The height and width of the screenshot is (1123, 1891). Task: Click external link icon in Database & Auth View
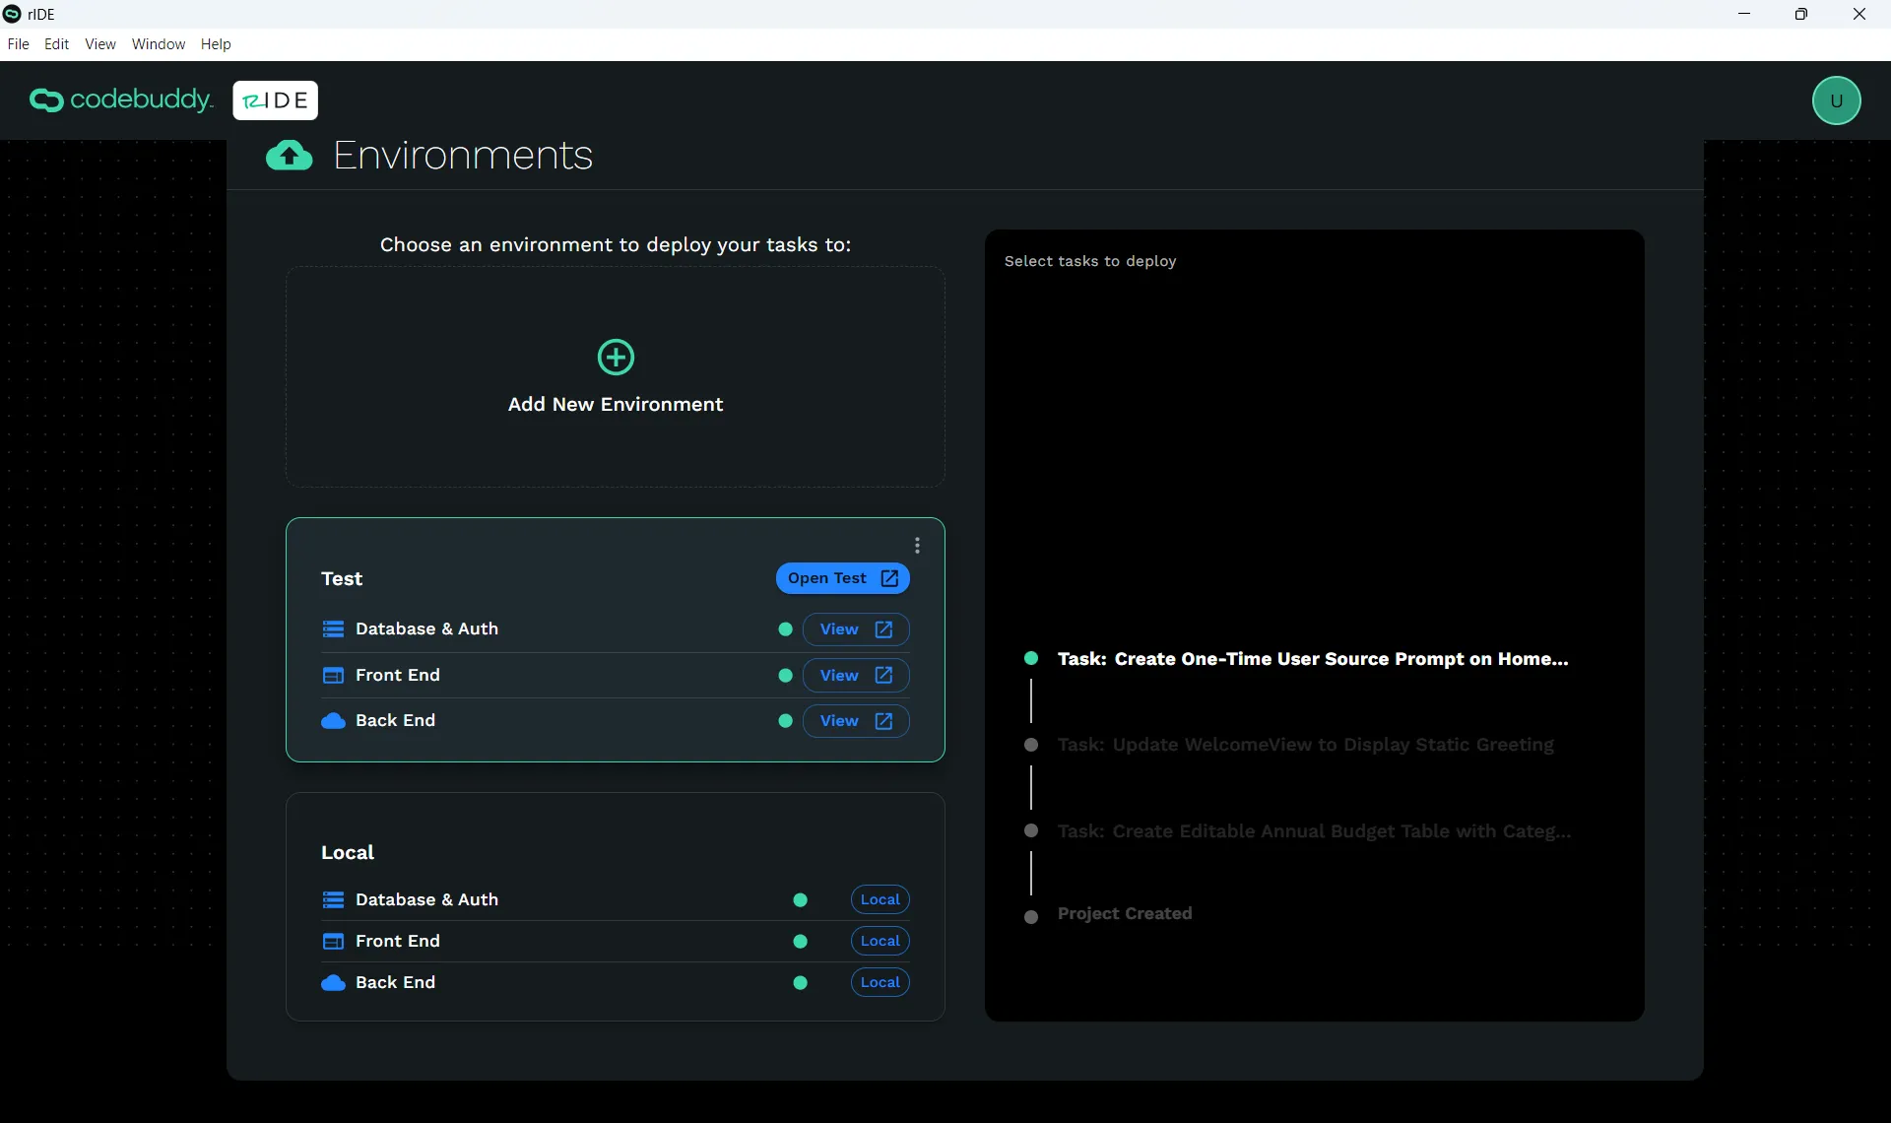(883, 629)
